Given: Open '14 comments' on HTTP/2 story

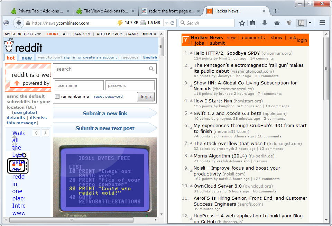Looking at the screenshot, I should click(262, 58).
